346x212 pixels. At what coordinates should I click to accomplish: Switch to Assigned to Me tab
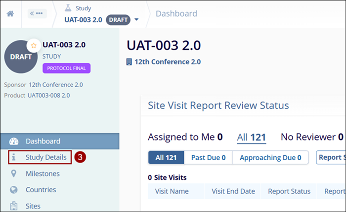[185, 137]
